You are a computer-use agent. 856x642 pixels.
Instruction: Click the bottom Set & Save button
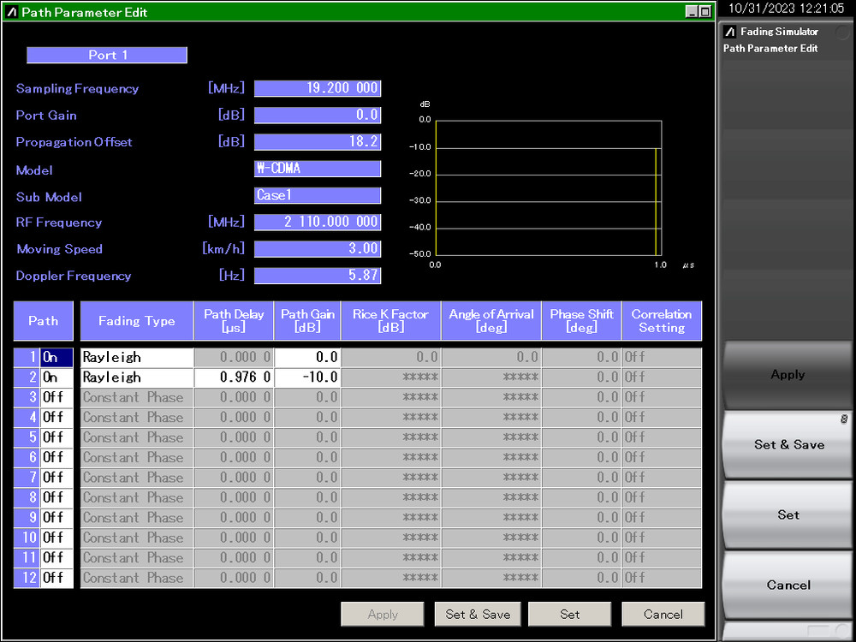click(478, 614)
